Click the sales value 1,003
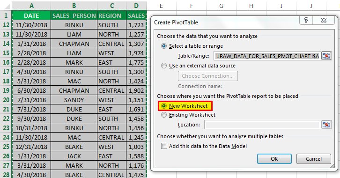The height and width of the screenshot is (178, 340). [x=136, y=147]
